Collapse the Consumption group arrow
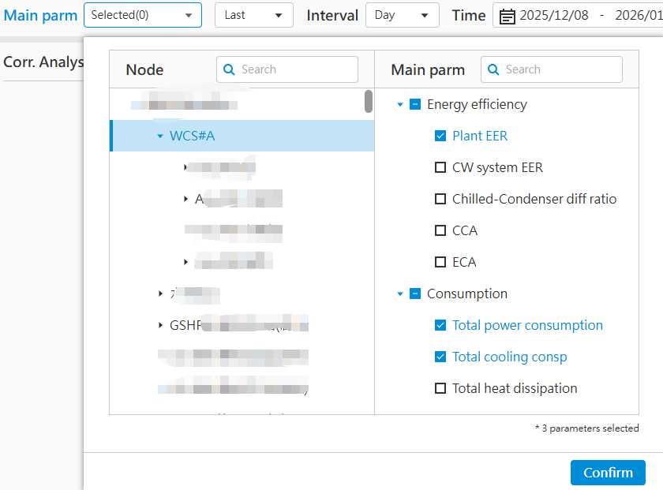Viewport: 663px width, 490px height. 400,294
